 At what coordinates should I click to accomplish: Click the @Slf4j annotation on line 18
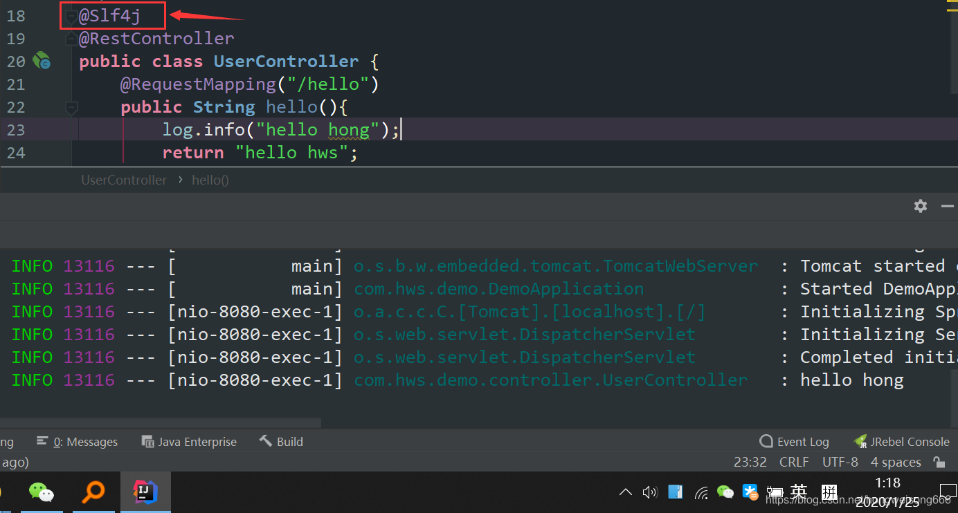click(110, 16)
